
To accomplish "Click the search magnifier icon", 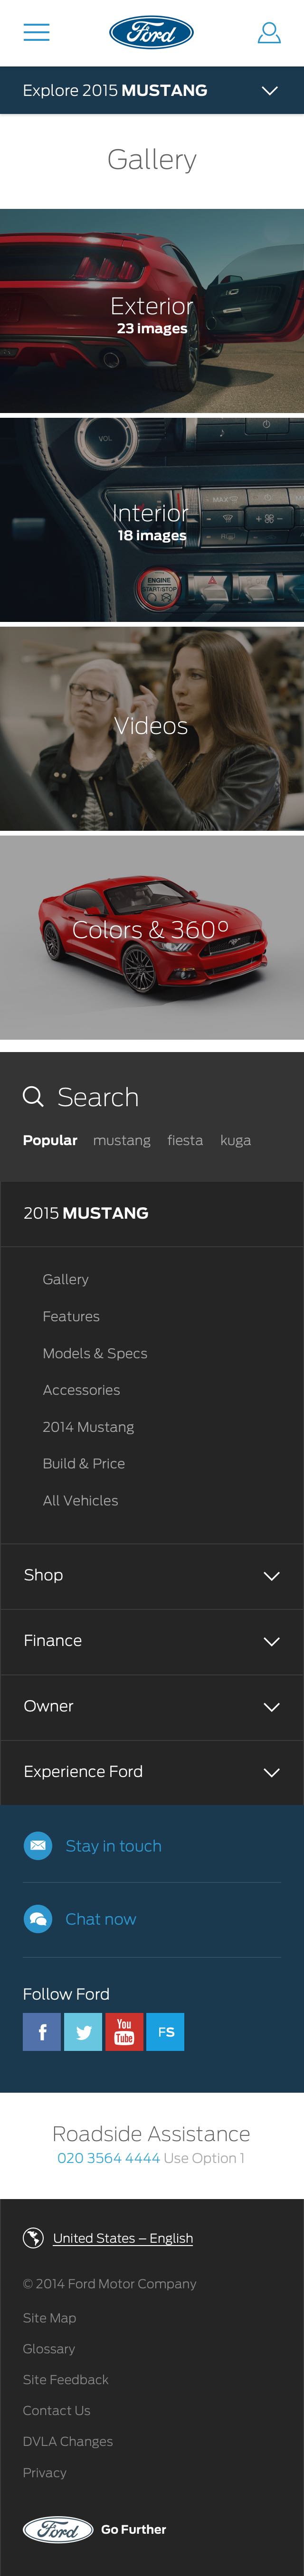I will click(x=33, y=1096).
